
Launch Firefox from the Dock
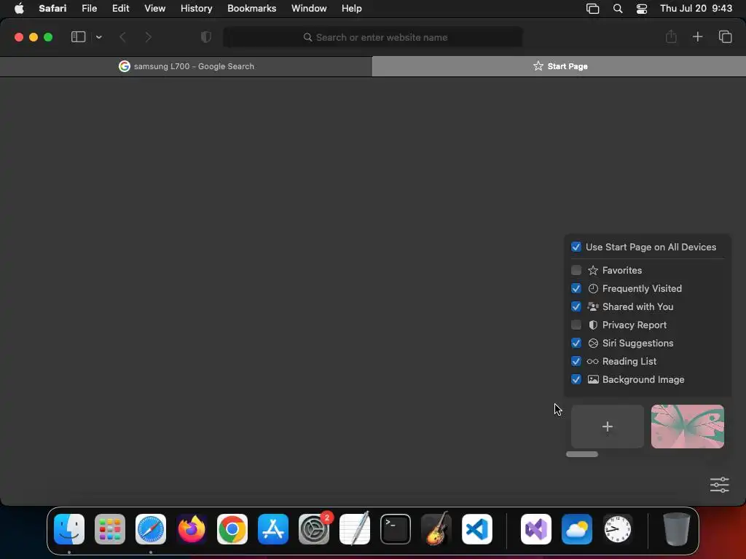(192, 529)
